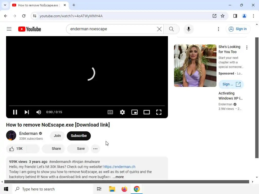Skip to the next video
259x194 pixels.
27,112
